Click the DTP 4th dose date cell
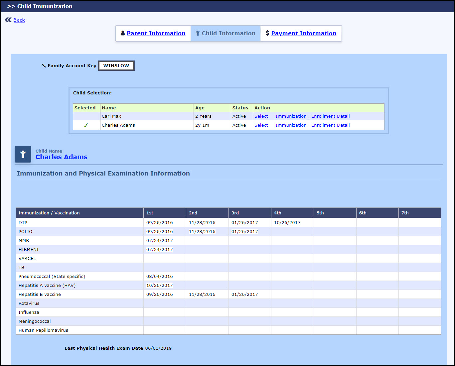 287,223
